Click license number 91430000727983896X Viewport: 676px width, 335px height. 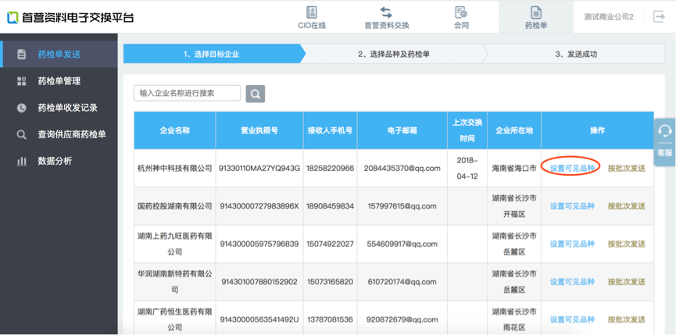259,206
